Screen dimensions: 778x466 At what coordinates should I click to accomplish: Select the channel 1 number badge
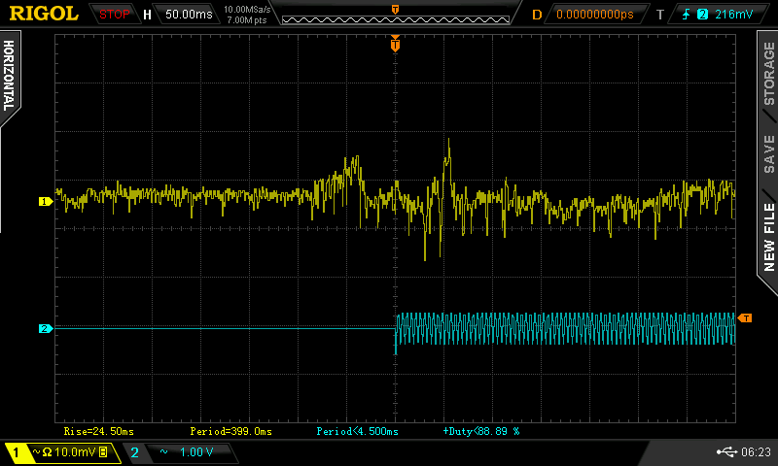click(x=16, y=452)
